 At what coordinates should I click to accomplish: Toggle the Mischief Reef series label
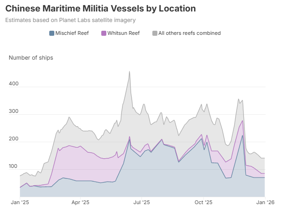coord(72,33)
